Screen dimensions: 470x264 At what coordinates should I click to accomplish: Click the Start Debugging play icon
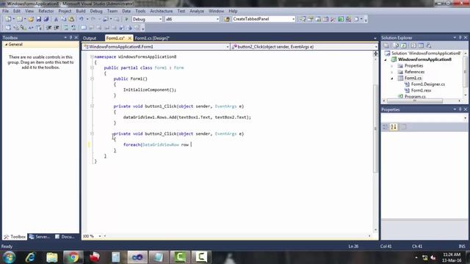pos(126,19)
